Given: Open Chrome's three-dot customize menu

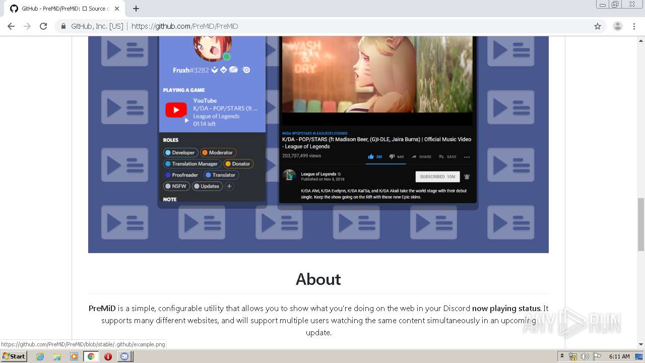Looking at the screenshot, I should tap(634, 26).
